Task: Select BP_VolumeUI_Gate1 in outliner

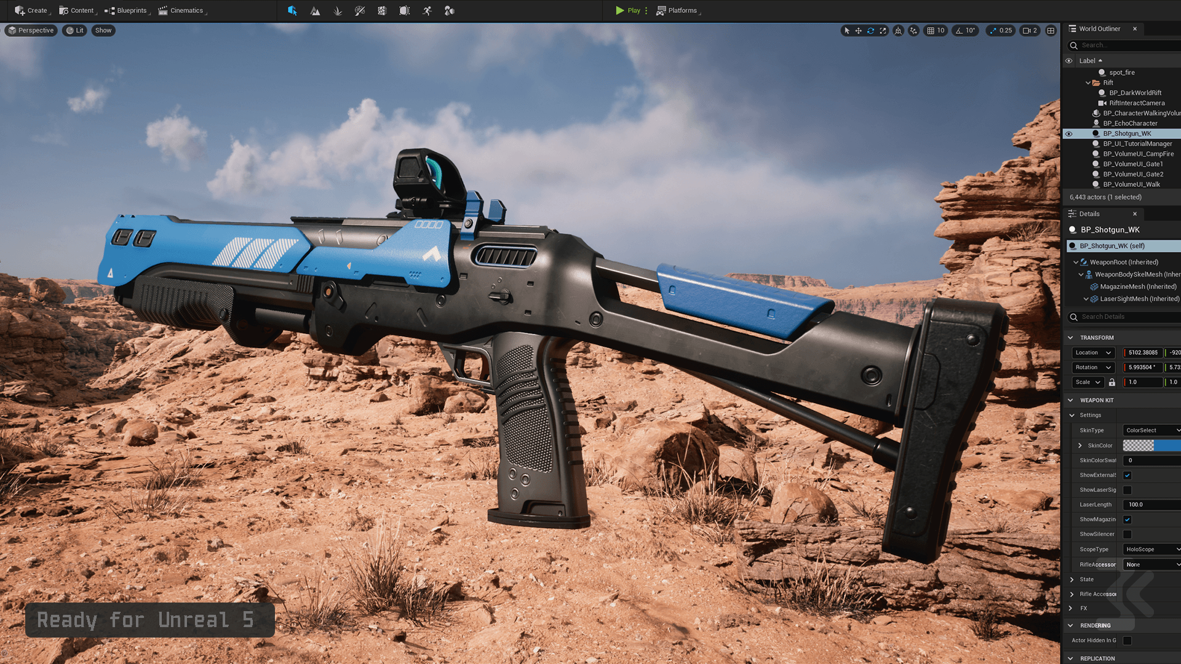Action: (1132, 164)
